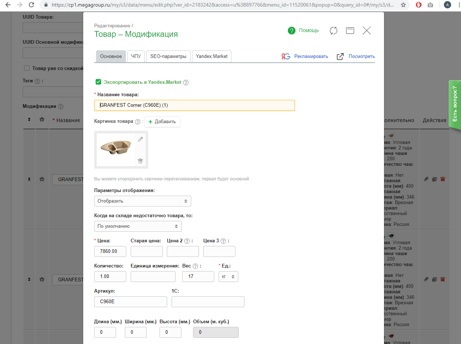Viewport: 461px width, 344px height.
Task: Uncheck Экспортировать в Yandex.Market checkbox
Action: coord(98,82)
